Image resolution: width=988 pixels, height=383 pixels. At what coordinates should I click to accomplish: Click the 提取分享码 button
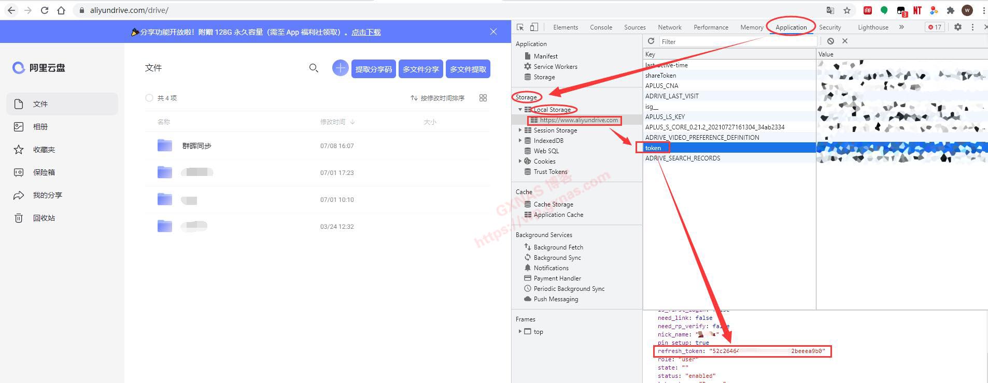[374, 69]
